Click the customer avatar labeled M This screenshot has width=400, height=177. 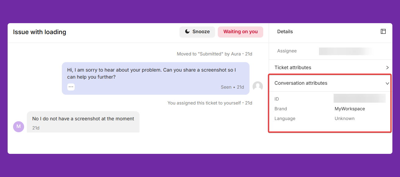pos(19,126)
